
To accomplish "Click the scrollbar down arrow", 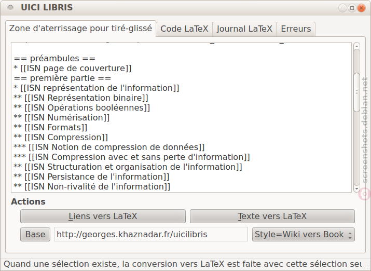I will click(356, 188).
